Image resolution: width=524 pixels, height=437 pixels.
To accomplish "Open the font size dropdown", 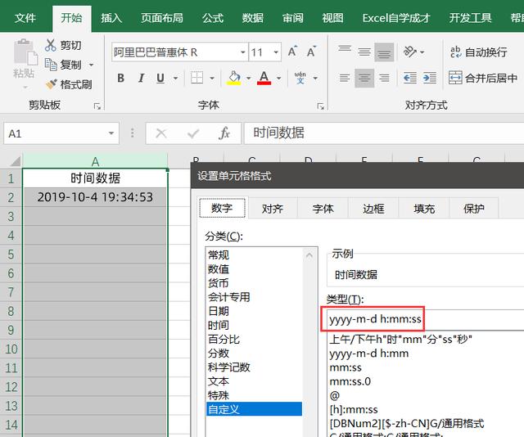I will tap(276, 52).
